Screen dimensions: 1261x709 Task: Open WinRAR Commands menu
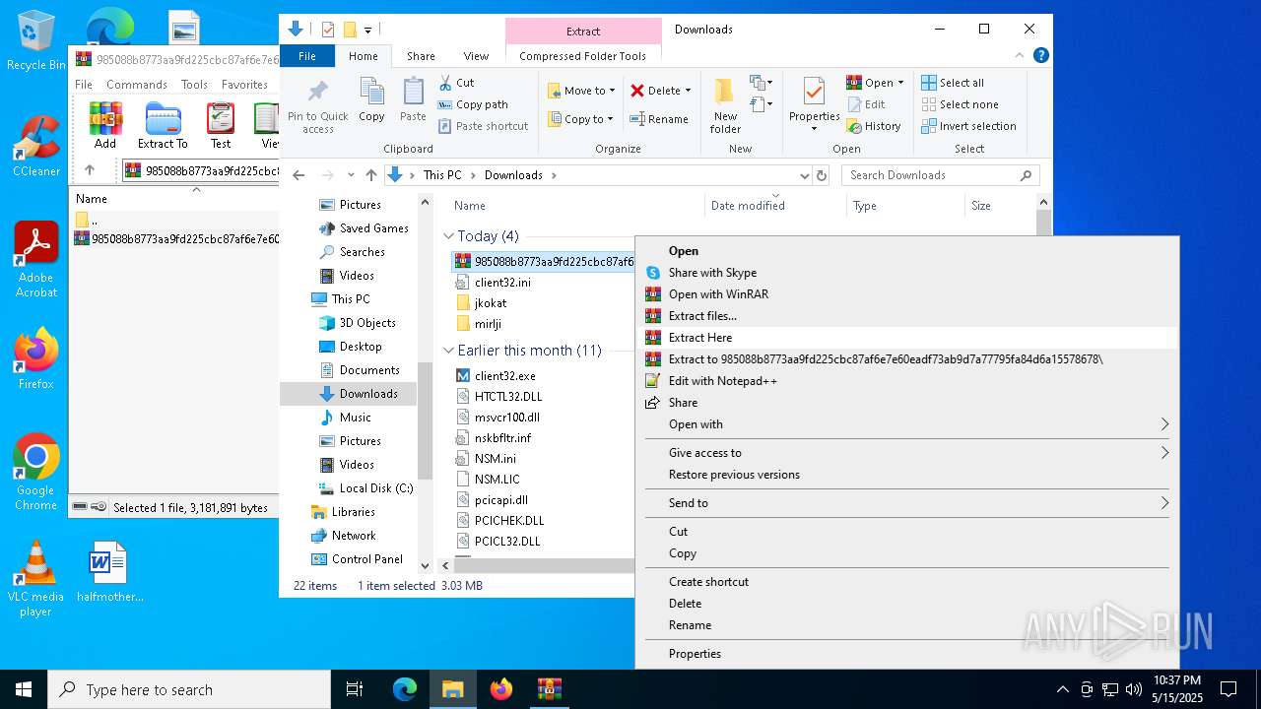coord(137,85)
